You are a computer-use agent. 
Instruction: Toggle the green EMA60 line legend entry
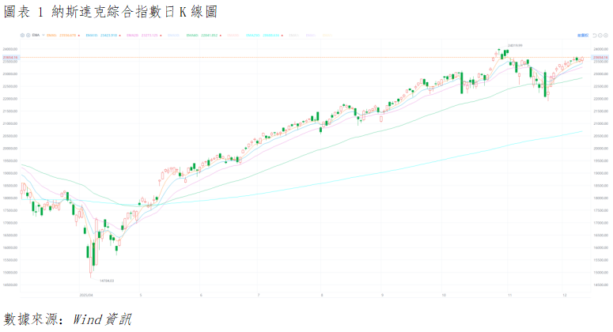coord(191,36)
